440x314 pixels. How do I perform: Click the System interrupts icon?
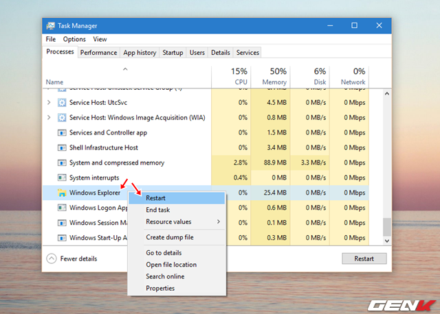coord(62,178)
